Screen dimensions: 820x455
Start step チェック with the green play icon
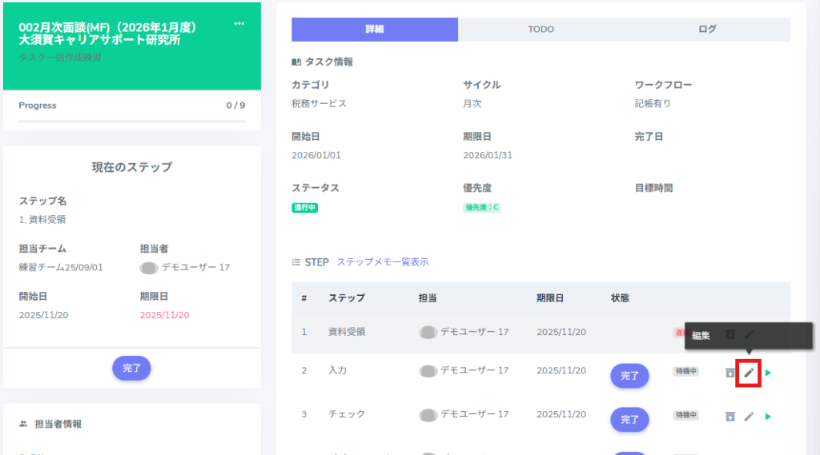click(x=768, y=416)
